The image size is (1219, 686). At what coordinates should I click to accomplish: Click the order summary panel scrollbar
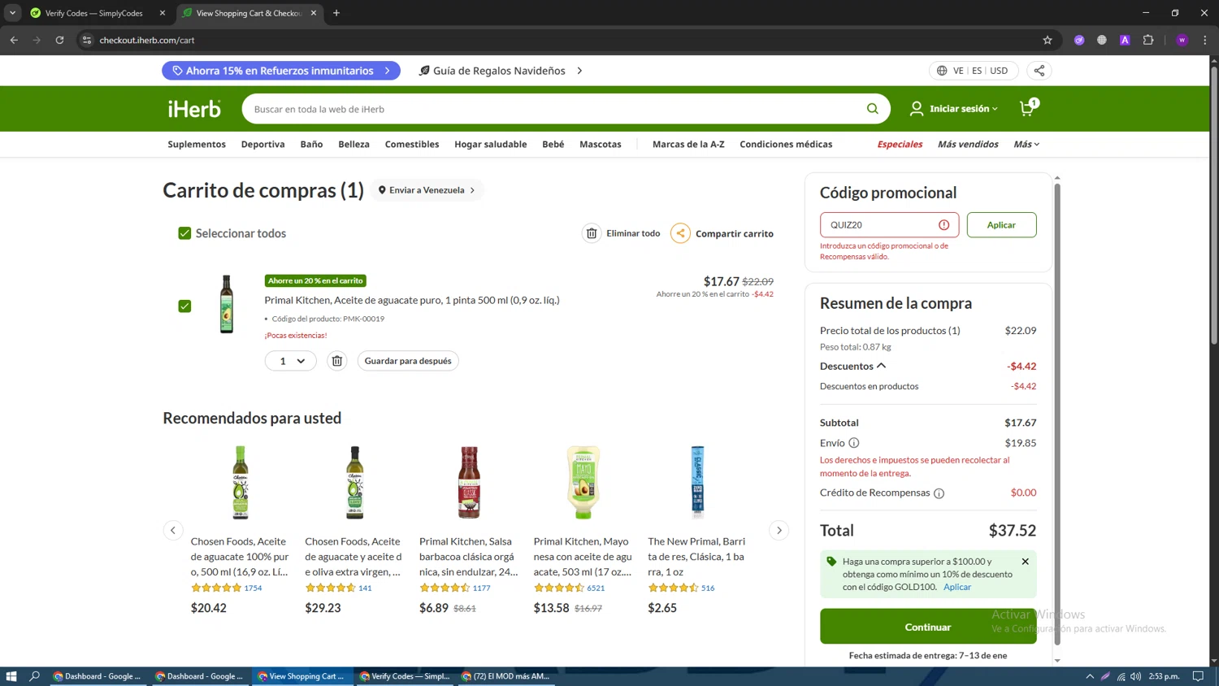[1056, 415]
